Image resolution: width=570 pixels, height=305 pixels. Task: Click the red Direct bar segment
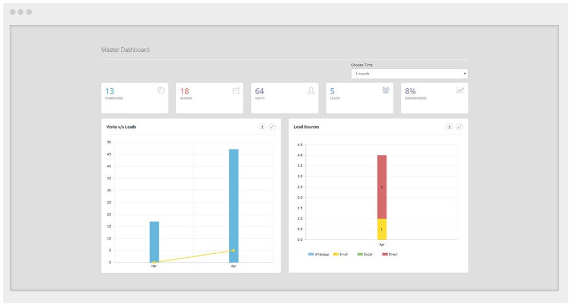(382, 187)
